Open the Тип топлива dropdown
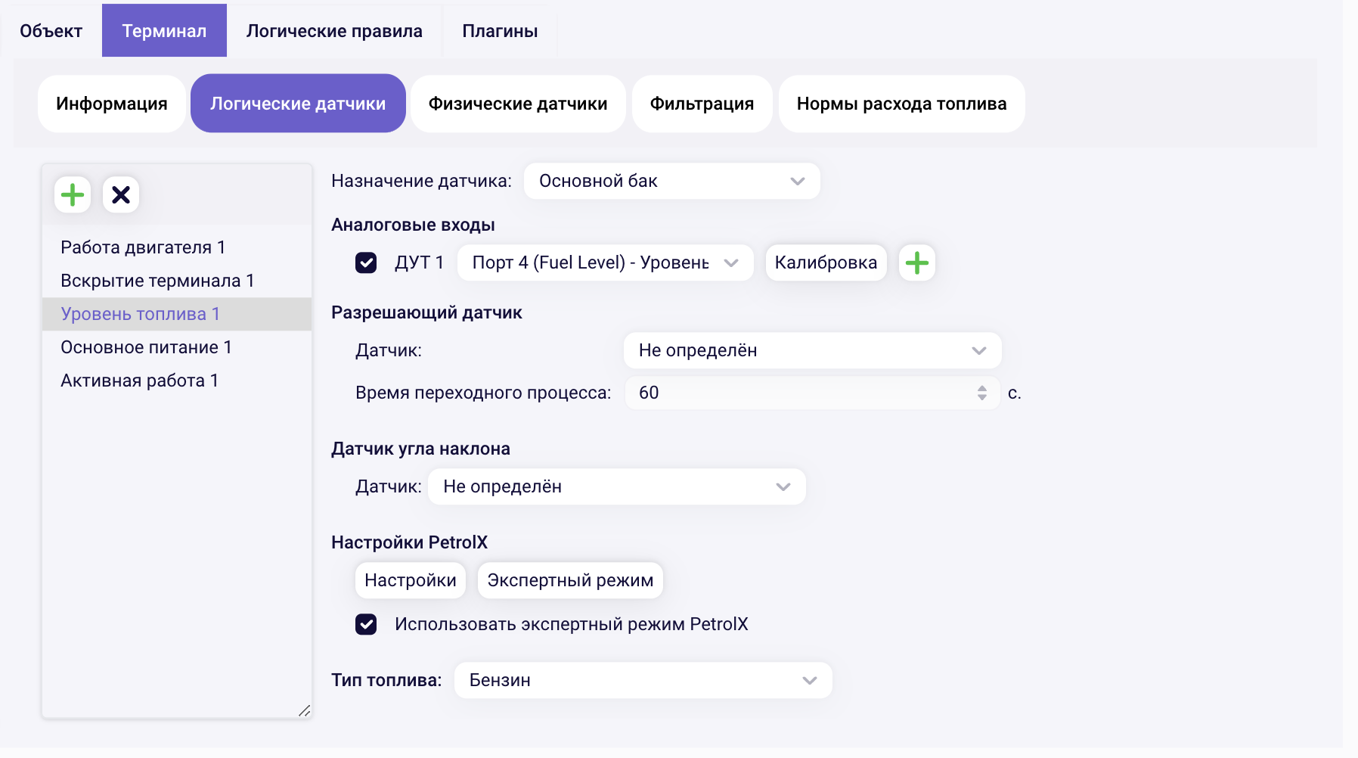 point(643,680)
